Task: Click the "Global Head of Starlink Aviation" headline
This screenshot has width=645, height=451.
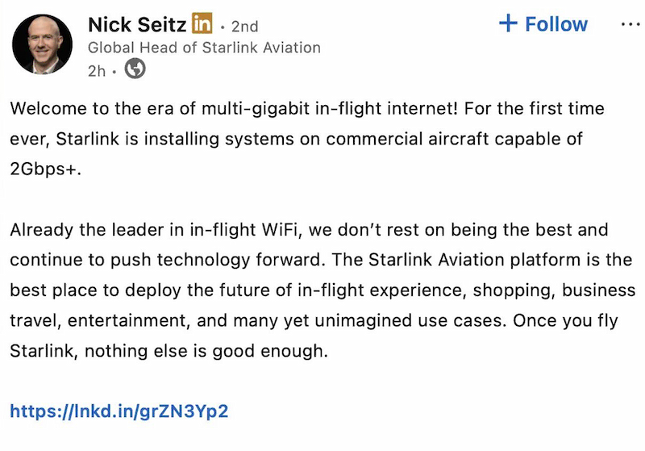Action: pyautogui.click(x=204, y=48)
